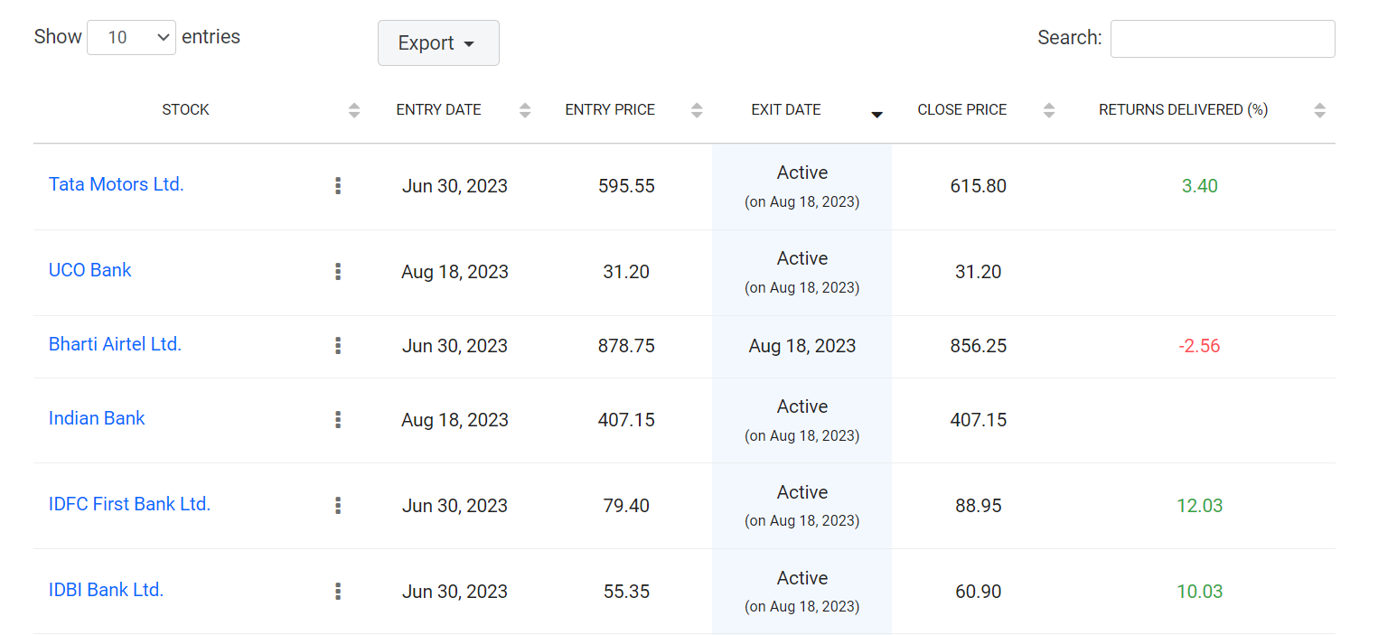
Task: Select the -2.56 returns value
Action: (1200, 346)
